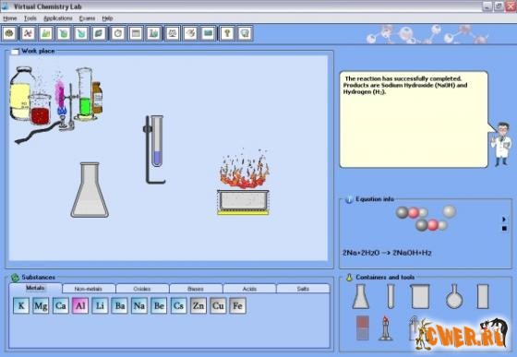Image resolution: width=517 pixels, height=357 pixels.
Task: Select the Ca metal tile
Action: 61,305
